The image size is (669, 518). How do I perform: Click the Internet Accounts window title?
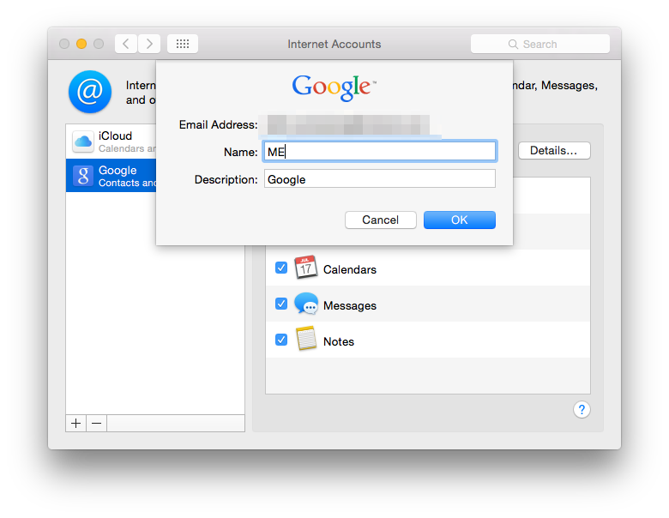pos(334,44)
